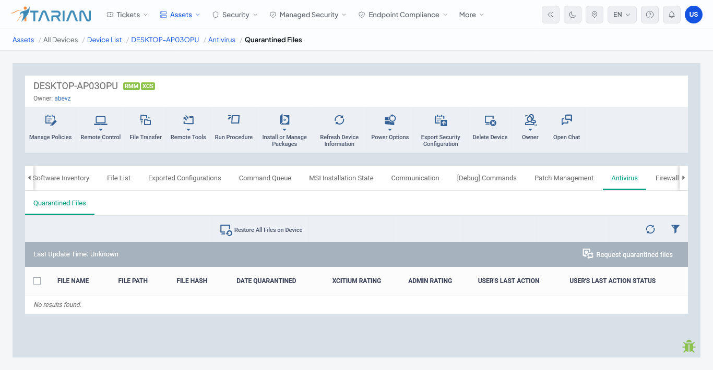Switch to Command Queue tab

click(265, 178)
